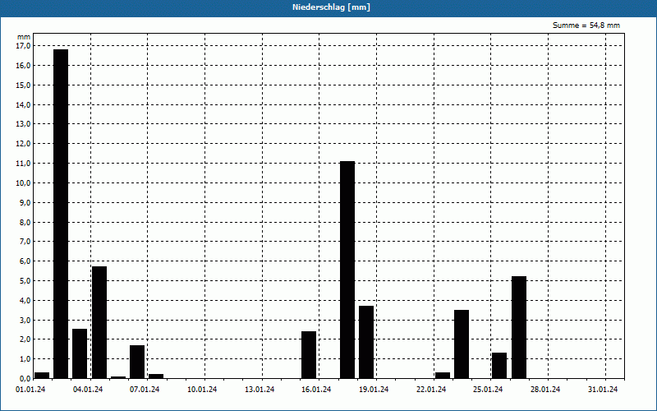Click the y-axis value "6,0"
The height and width of the screenshot is (411, 657).
point(25,261)
